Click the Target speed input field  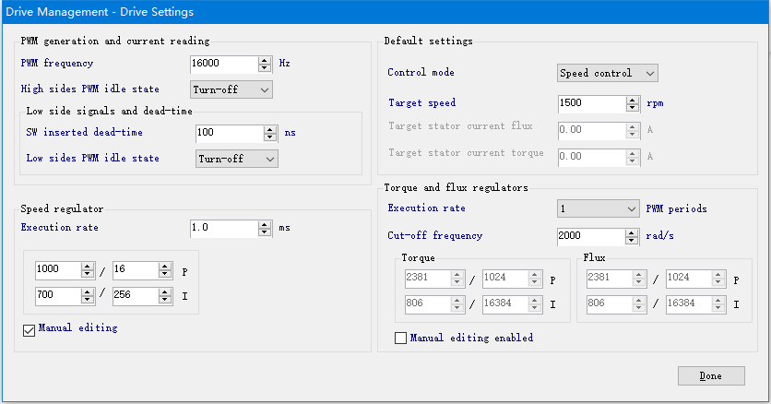(x=592, y=103)
